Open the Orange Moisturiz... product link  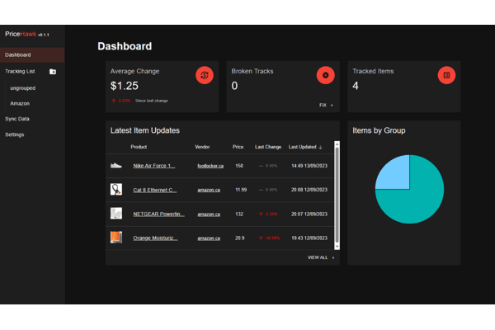click(155, 238)
